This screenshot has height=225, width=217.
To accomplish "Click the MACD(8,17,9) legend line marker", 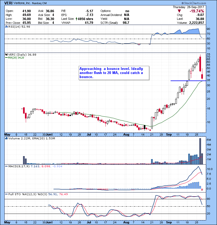I will (x=6, y=166).
